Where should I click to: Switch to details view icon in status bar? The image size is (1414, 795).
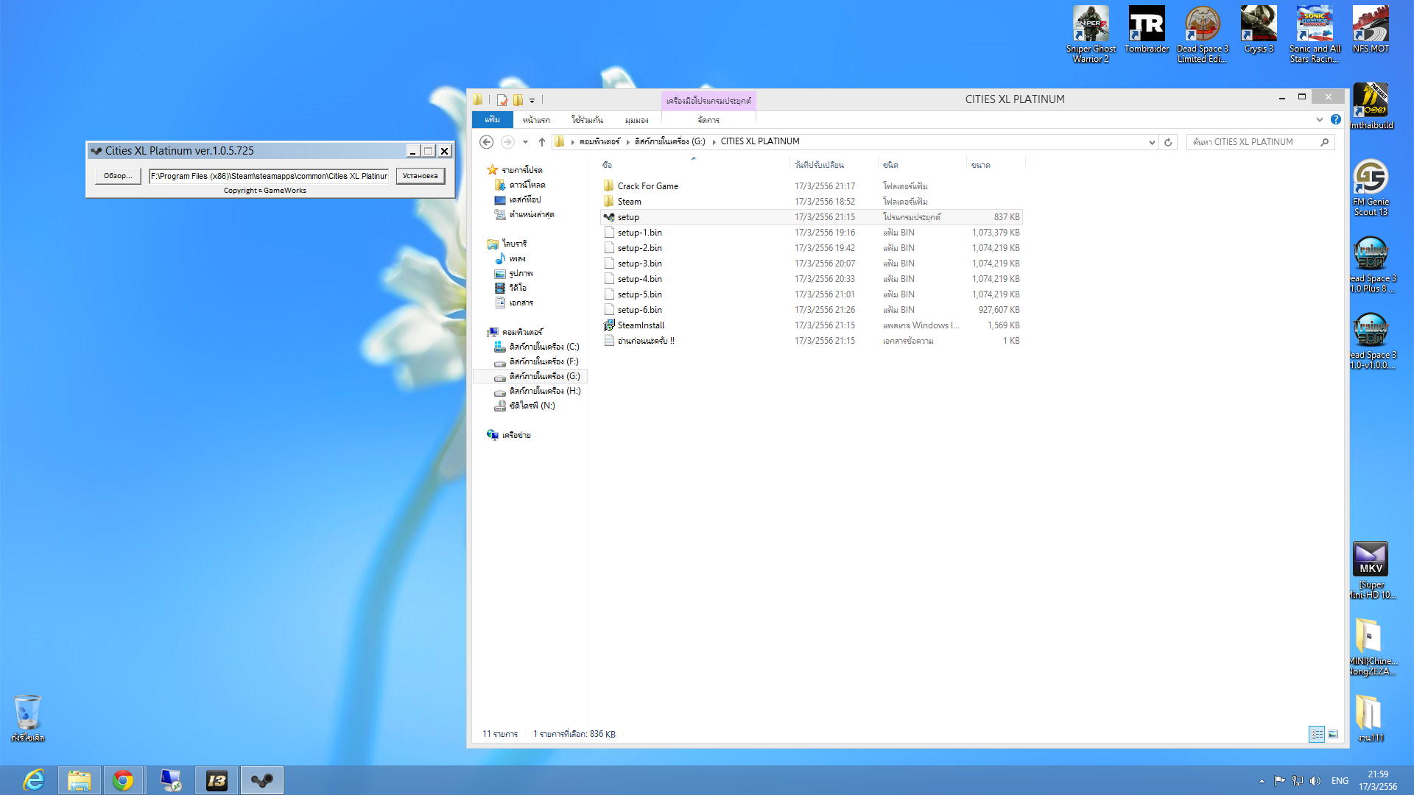click(1316, 734)
